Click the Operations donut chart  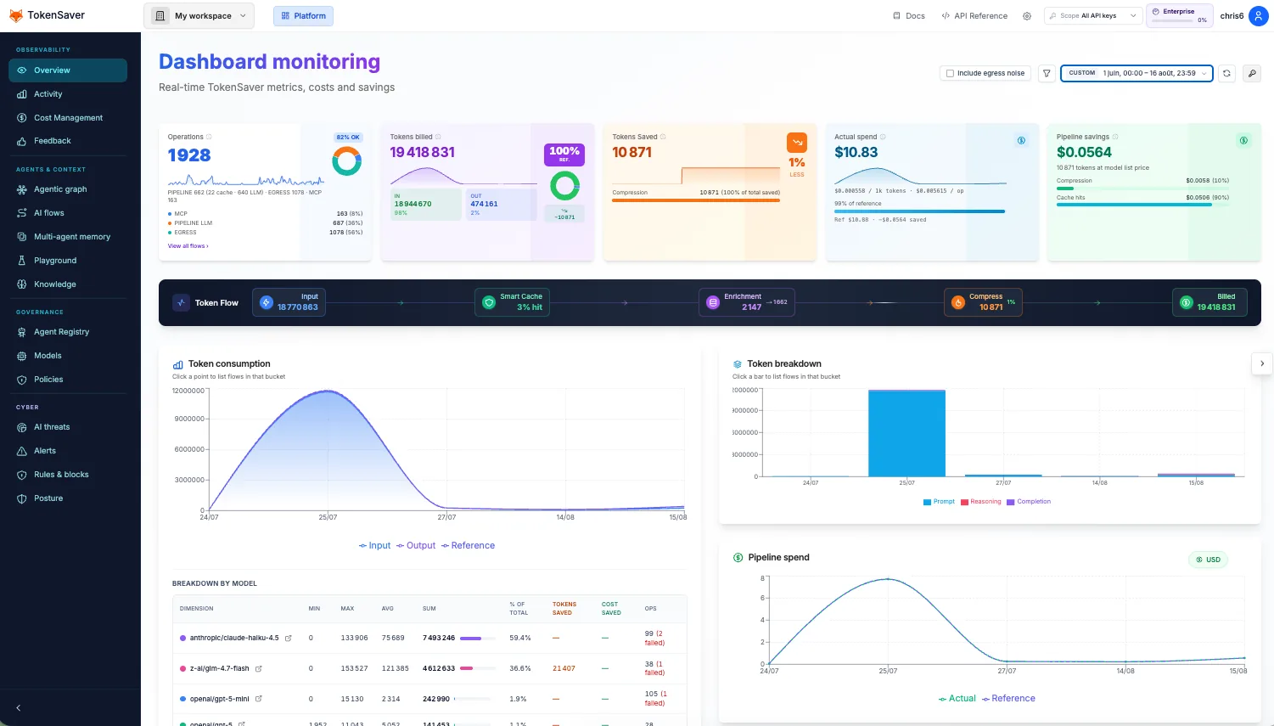click(x=346, y=160)
